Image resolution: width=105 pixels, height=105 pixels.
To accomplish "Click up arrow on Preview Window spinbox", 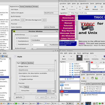I will coord(45,44).
